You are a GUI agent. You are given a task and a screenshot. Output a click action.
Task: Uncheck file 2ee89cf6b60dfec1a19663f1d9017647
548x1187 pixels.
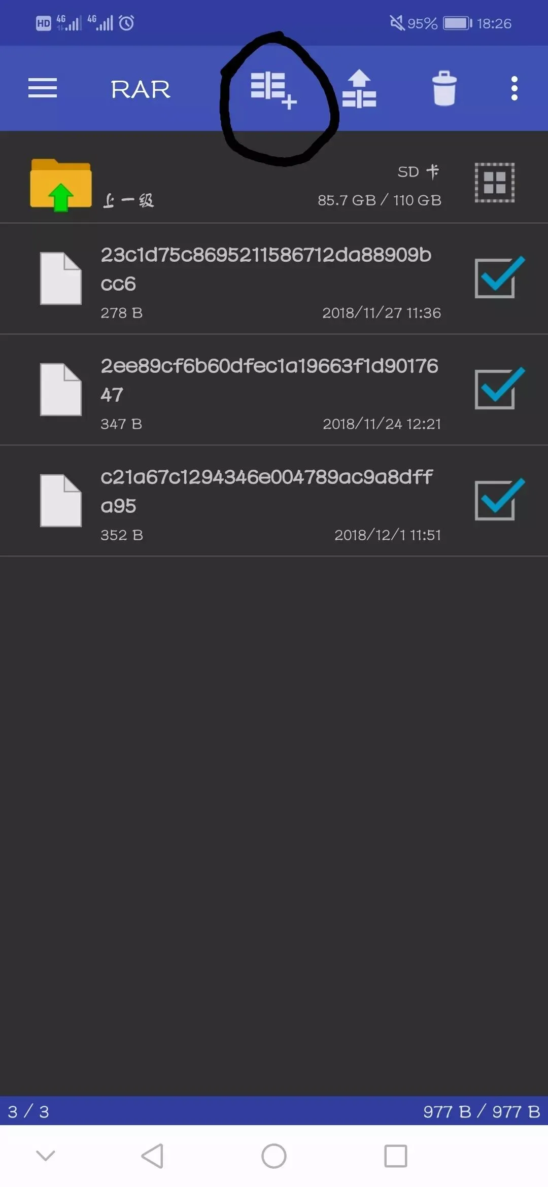(x=499, y=389)
